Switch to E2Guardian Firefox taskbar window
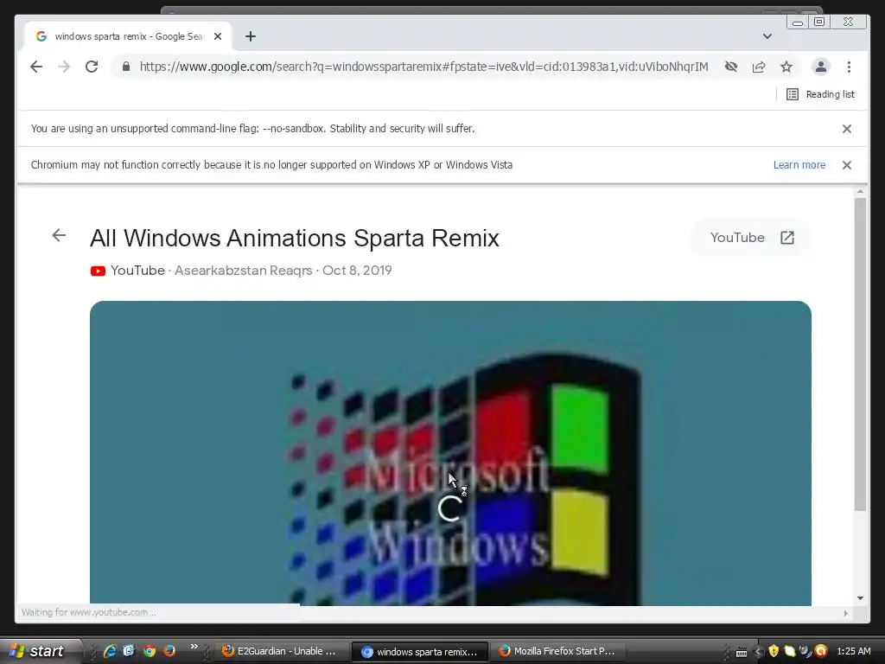 [282, 651]
